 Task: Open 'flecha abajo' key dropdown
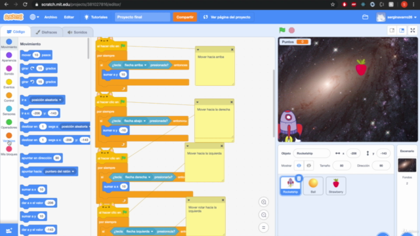(x=135, y=121)
